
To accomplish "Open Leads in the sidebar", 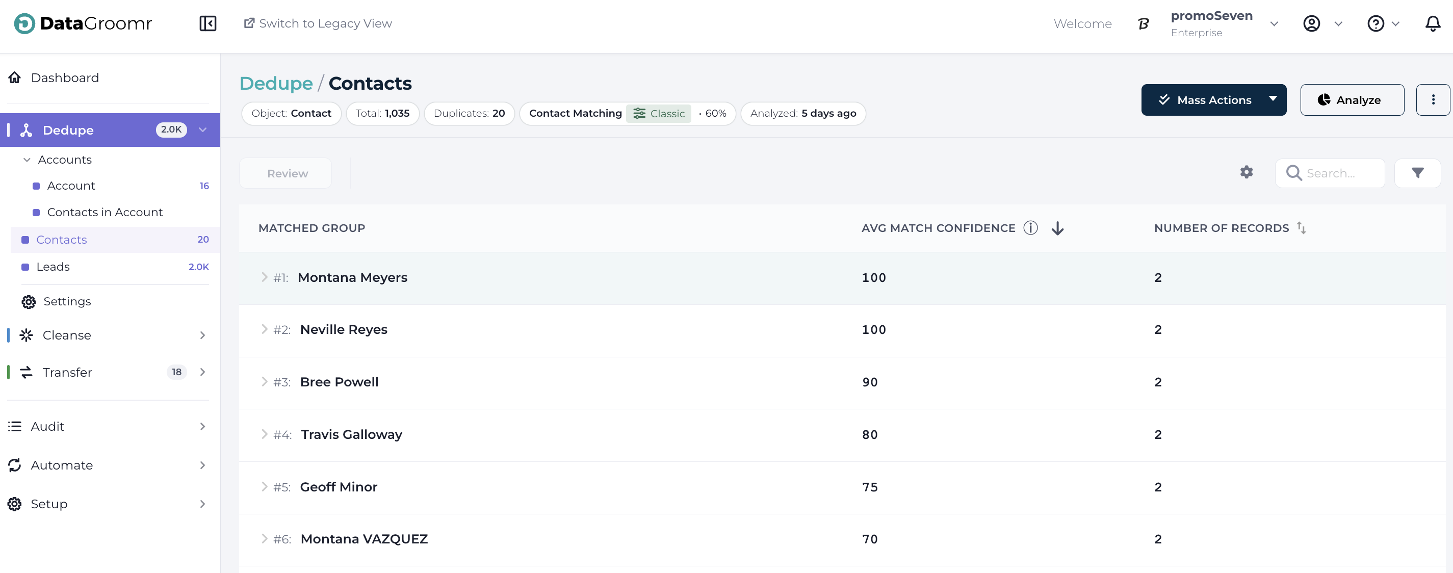I will tap(53, 267).
